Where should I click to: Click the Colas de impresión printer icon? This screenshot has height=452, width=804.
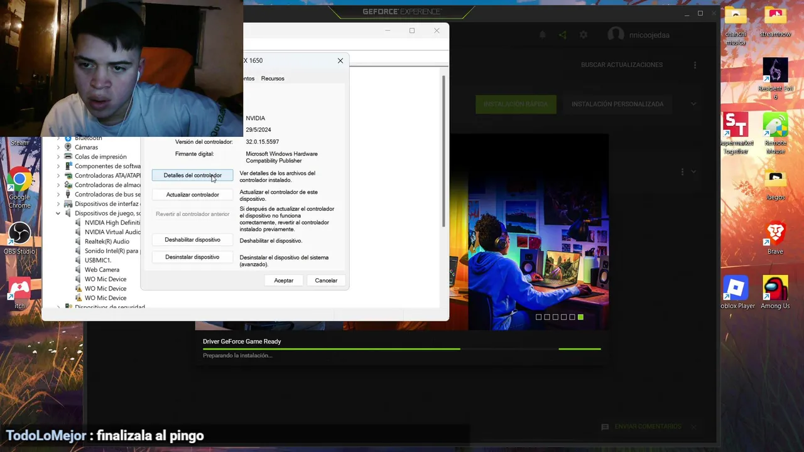pyautogui.click(x=68, y=156)
